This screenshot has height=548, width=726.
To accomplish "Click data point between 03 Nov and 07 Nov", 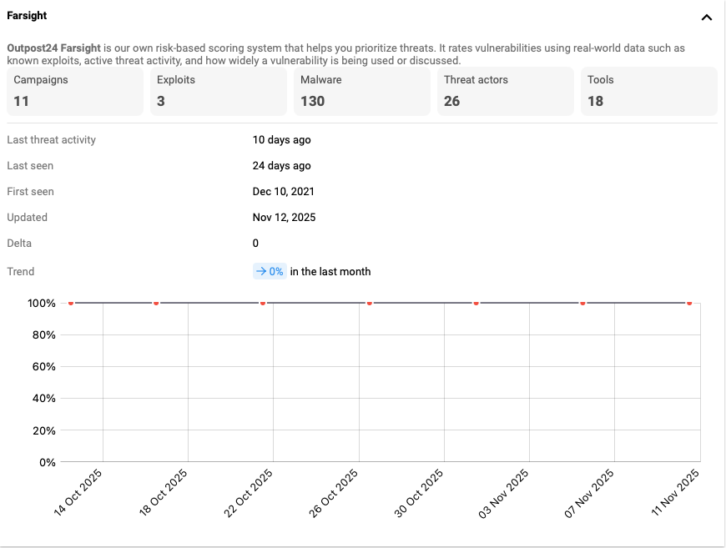I will coord(582,303).
